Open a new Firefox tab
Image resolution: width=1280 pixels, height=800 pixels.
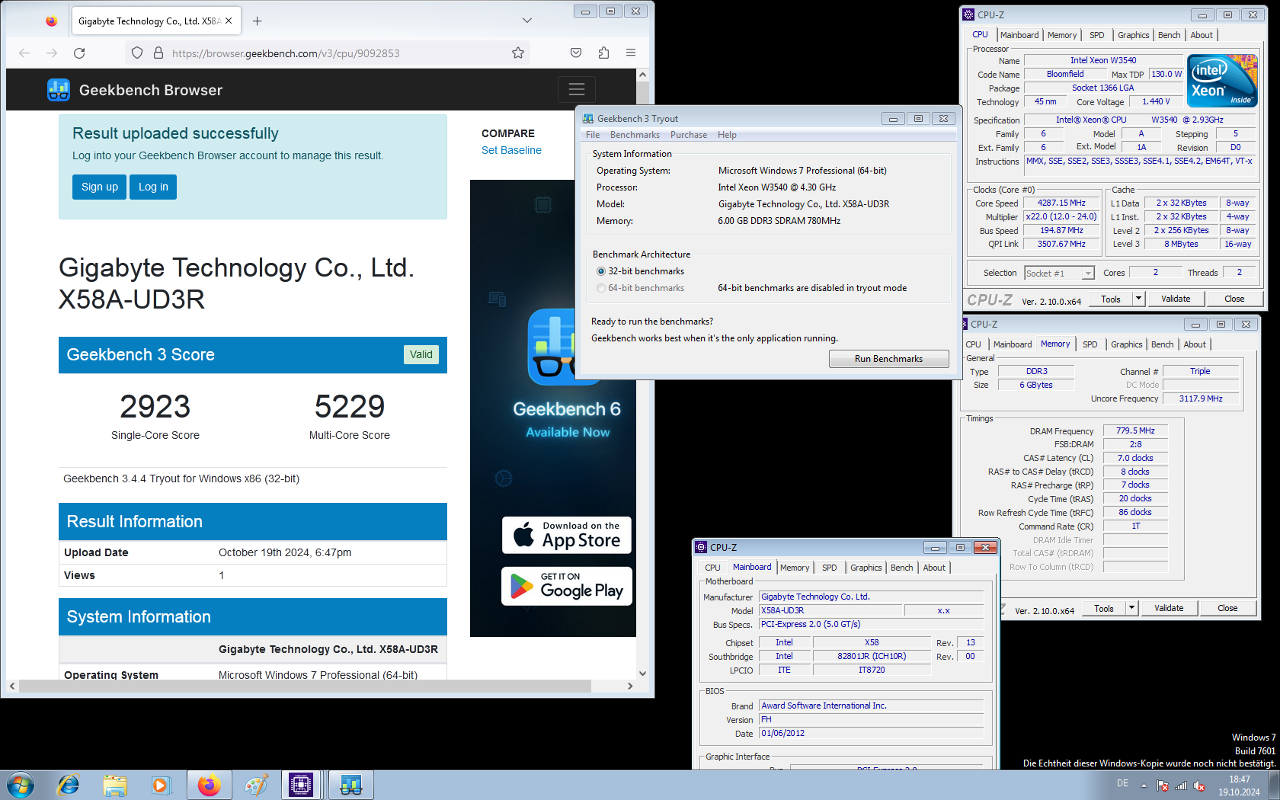(258, 21)
